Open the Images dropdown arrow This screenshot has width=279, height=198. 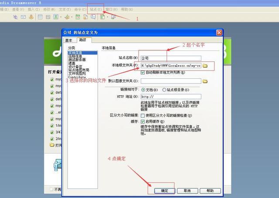pyautogui.click(x=61, y=17)
